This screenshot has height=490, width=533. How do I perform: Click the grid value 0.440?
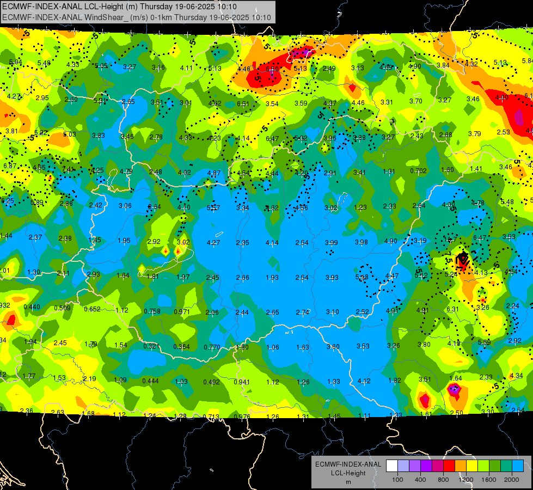point(32,307)
